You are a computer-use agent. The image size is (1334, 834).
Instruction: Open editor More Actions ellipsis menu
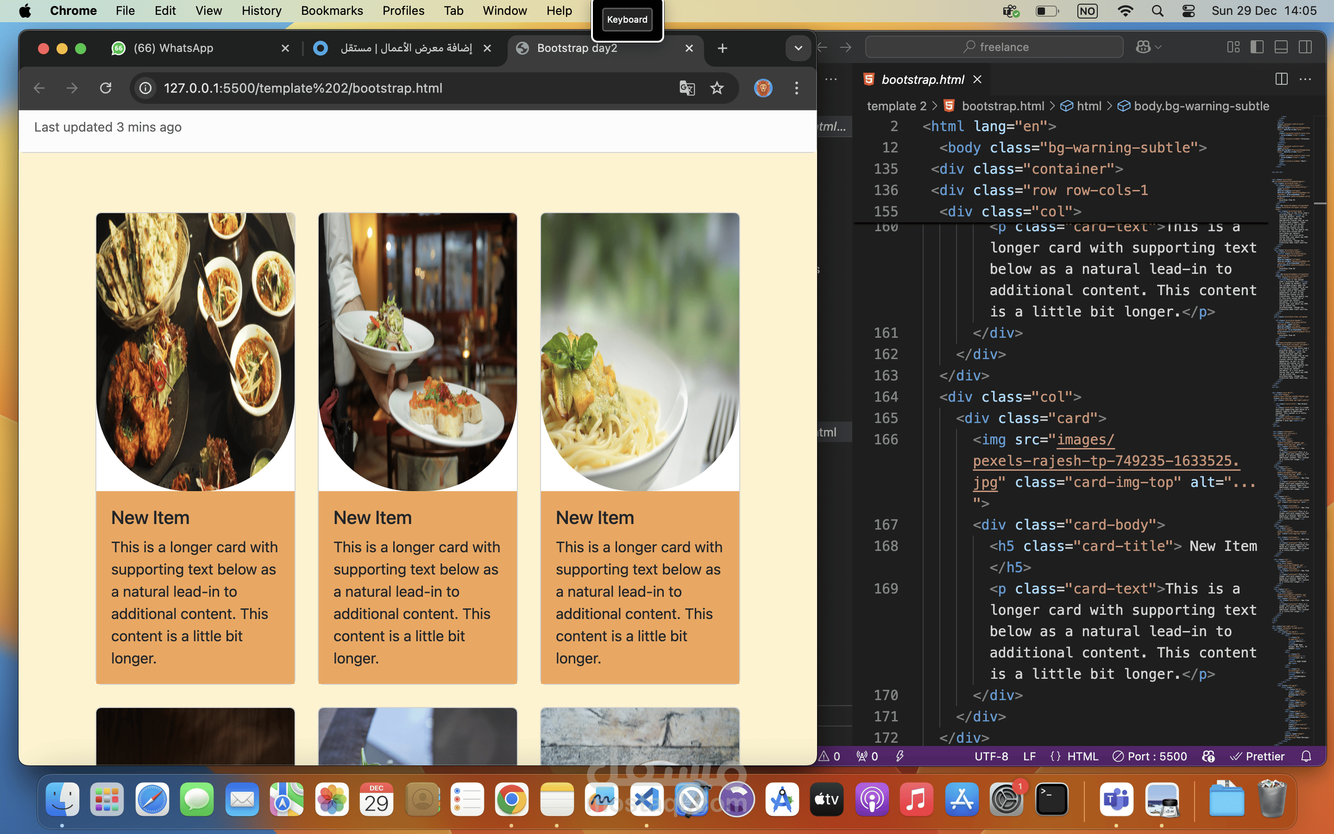tap(1305, 79)
